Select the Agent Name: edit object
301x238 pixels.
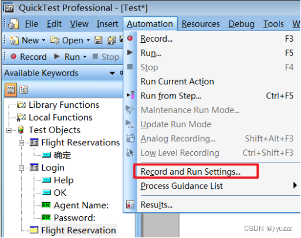[81, 205]
